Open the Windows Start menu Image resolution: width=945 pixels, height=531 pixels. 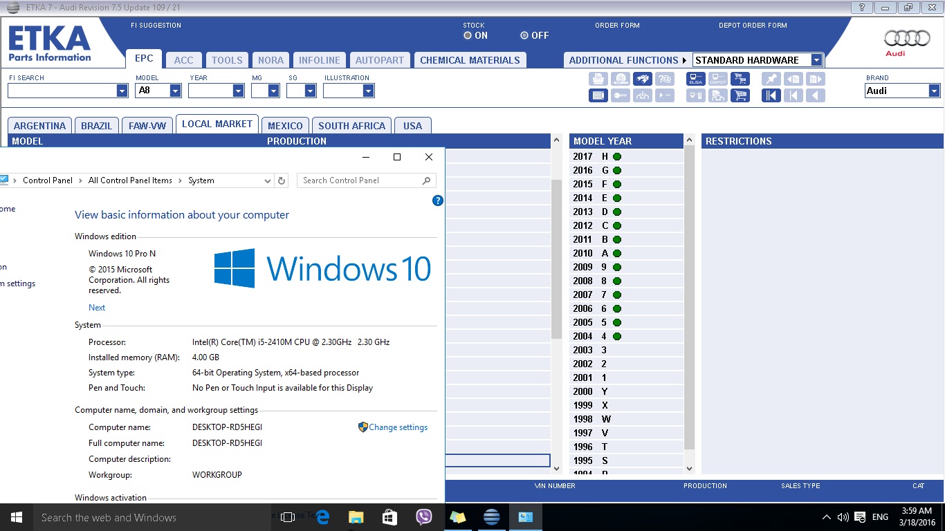(17, 517)
